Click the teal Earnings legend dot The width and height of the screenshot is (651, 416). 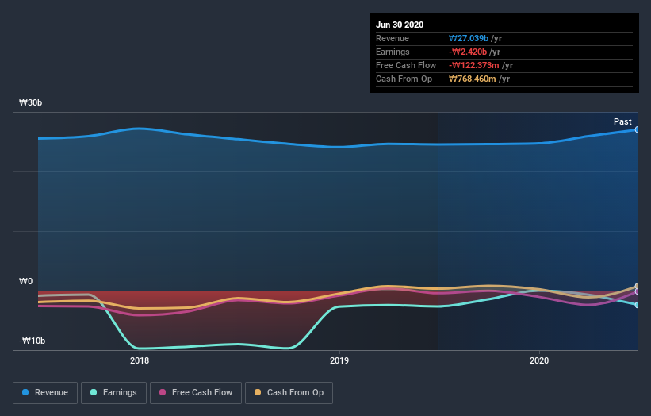(x=94, y=392)
